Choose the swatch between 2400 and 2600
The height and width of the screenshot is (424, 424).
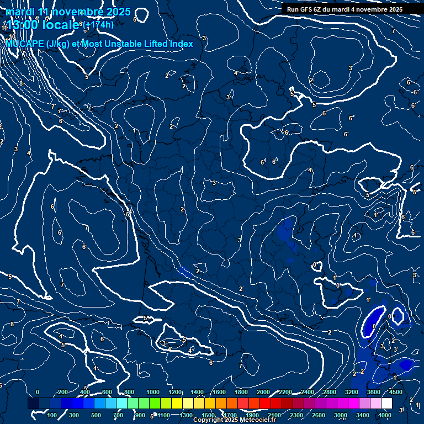click(x=310, y=403)
